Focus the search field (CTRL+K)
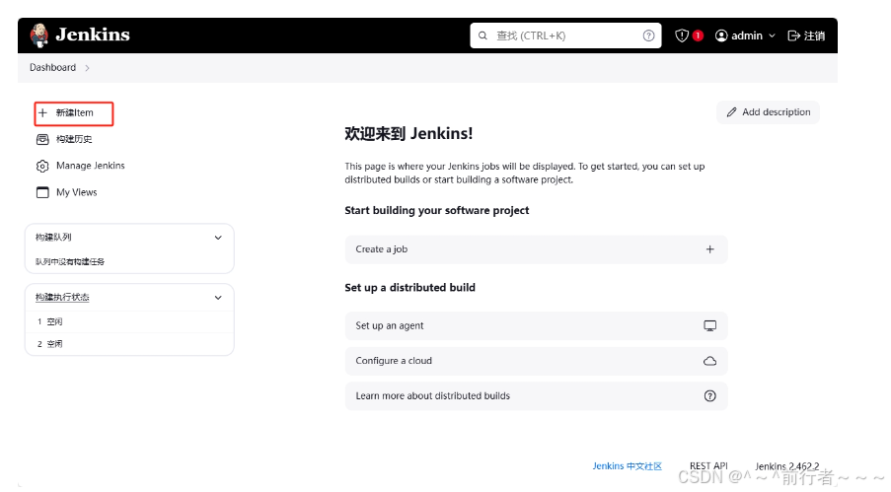 565,35
